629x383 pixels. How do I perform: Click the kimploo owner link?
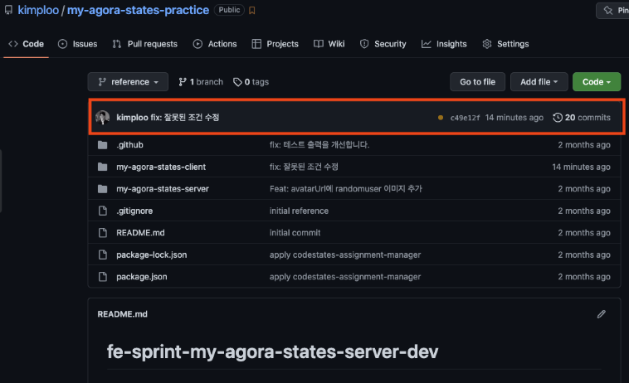[x=38, y=10]
